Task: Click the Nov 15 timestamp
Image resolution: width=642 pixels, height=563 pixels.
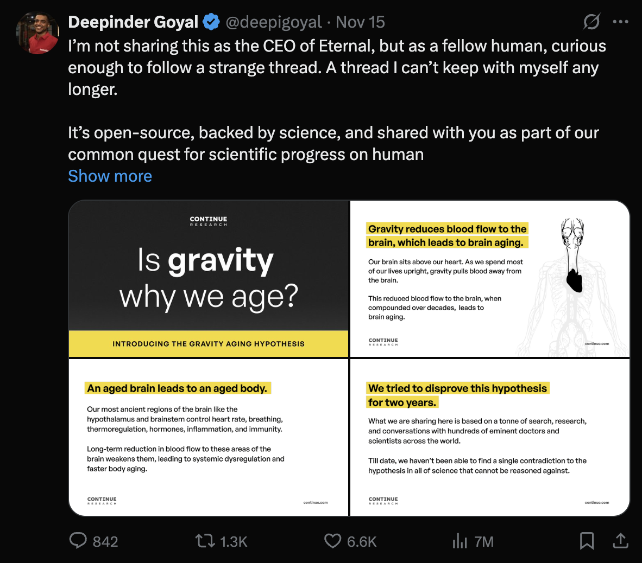Action: pos(360,22)
